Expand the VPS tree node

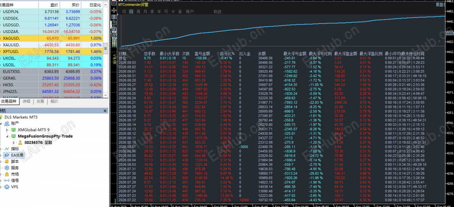pos(1,187)
